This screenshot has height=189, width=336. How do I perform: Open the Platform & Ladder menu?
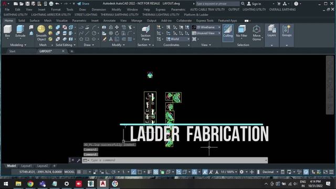point(196,15)
